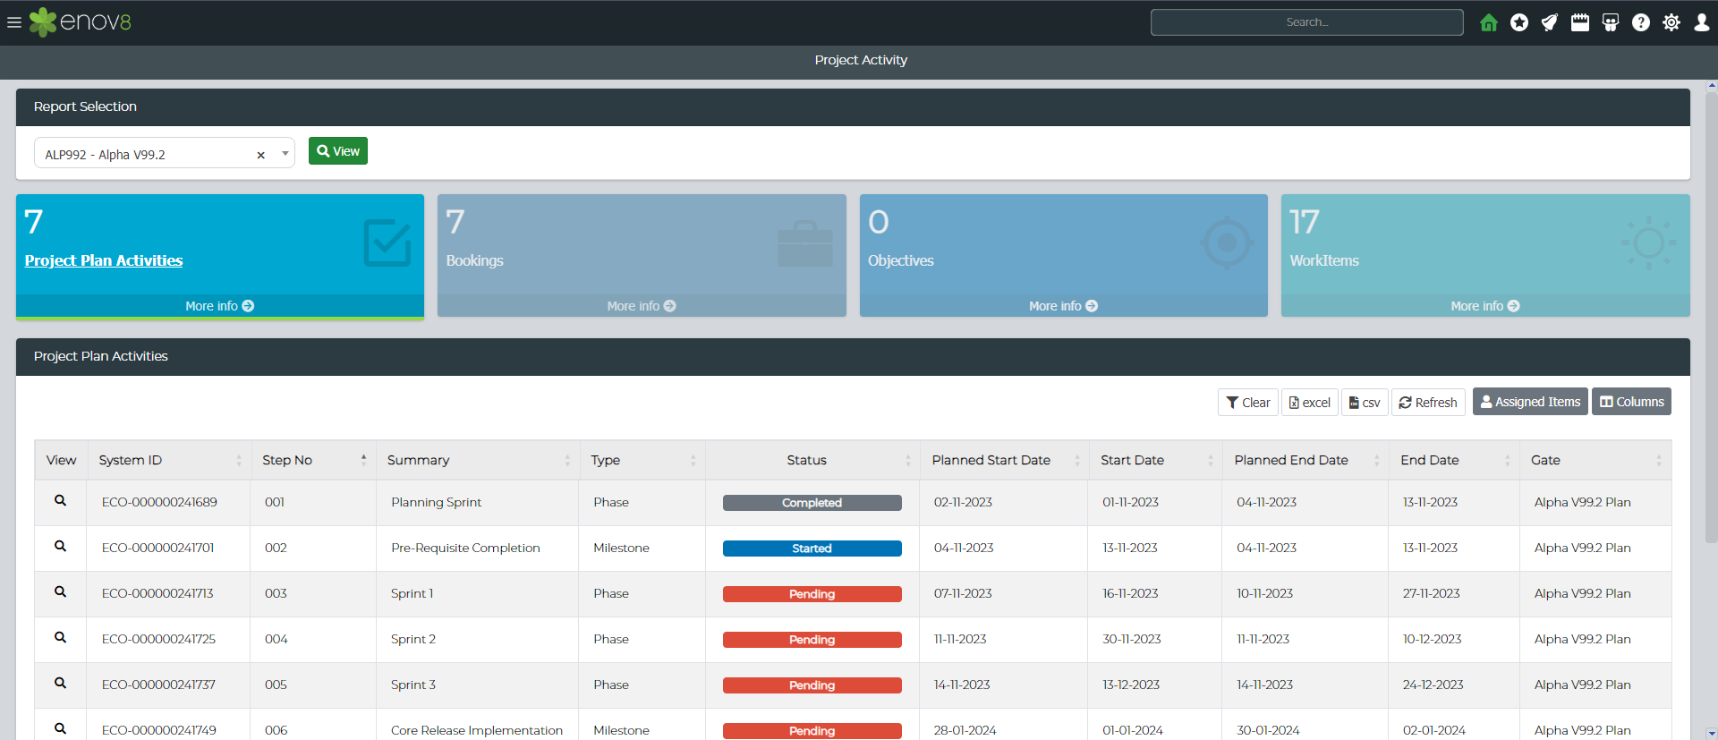The image size is (1718, 740).
Task: Export the table as csv
Action: pos(1365,403)
